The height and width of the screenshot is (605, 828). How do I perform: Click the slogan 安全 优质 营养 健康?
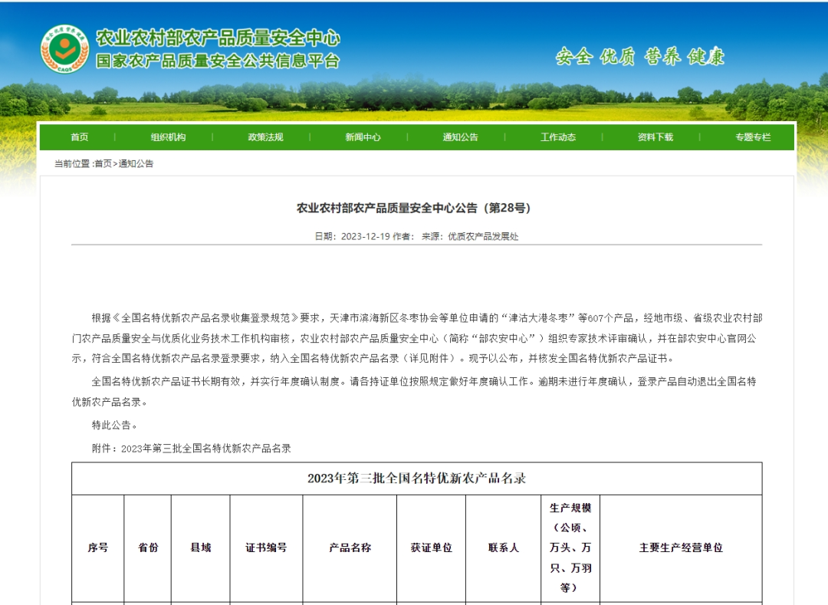[640, 57]
